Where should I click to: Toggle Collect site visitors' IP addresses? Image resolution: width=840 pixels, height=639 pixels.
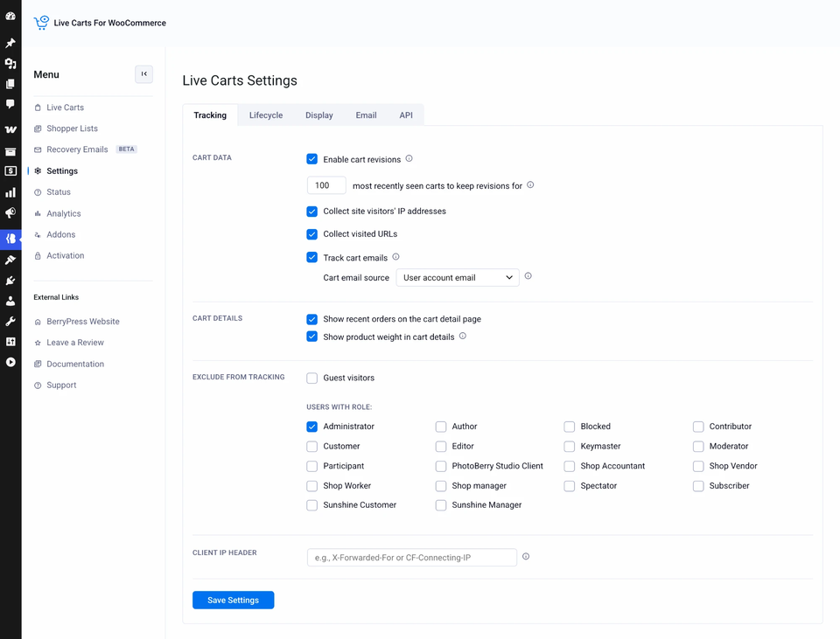click(x=311, y=212)
